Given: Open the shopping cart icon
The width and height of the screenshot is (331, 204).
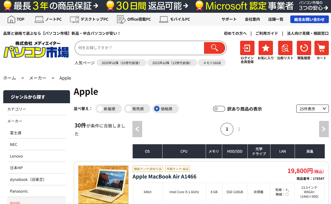Looking at the screenshot, I should 322,48.
